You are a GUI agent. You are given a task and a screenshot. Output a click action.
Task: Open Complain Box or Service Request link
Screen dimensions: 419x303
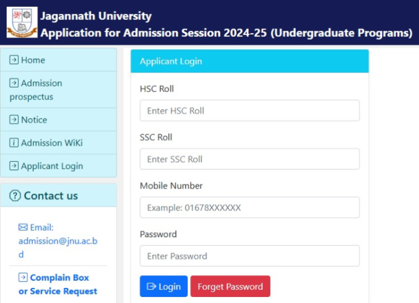pyautogui.click(x=58, y=284)
